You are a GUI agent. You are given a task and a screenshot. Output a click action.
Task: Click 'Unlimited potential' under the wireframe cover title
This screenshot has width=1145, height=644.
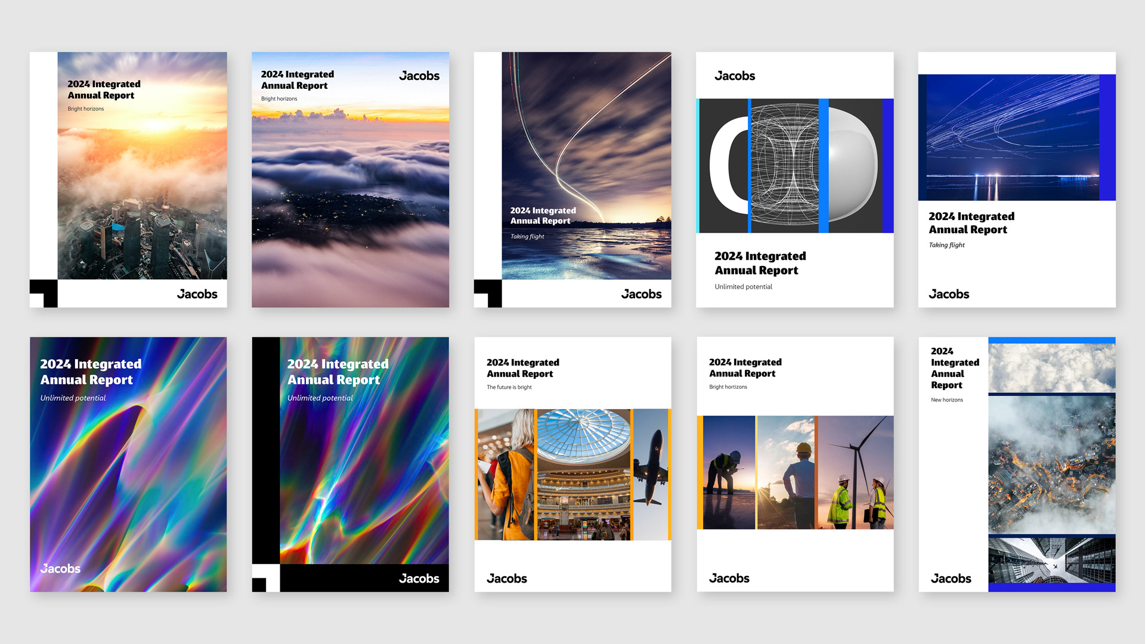pyautogui.click(x=743, y=287)
